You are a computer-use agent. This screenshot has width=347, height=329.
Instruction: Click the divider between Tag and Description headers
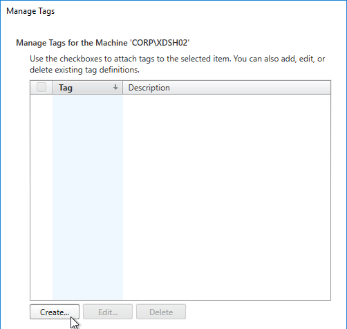123,87
